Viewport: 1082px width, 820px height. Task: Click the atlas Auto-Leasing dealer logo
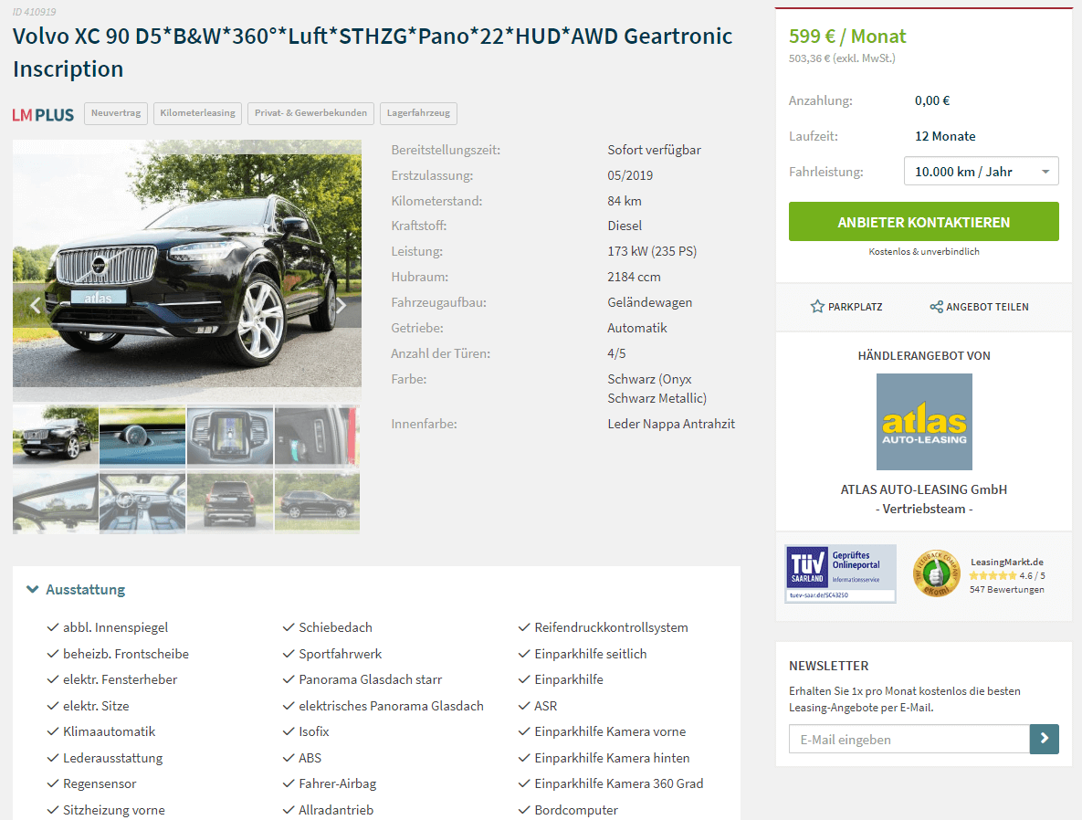point(924,422)
